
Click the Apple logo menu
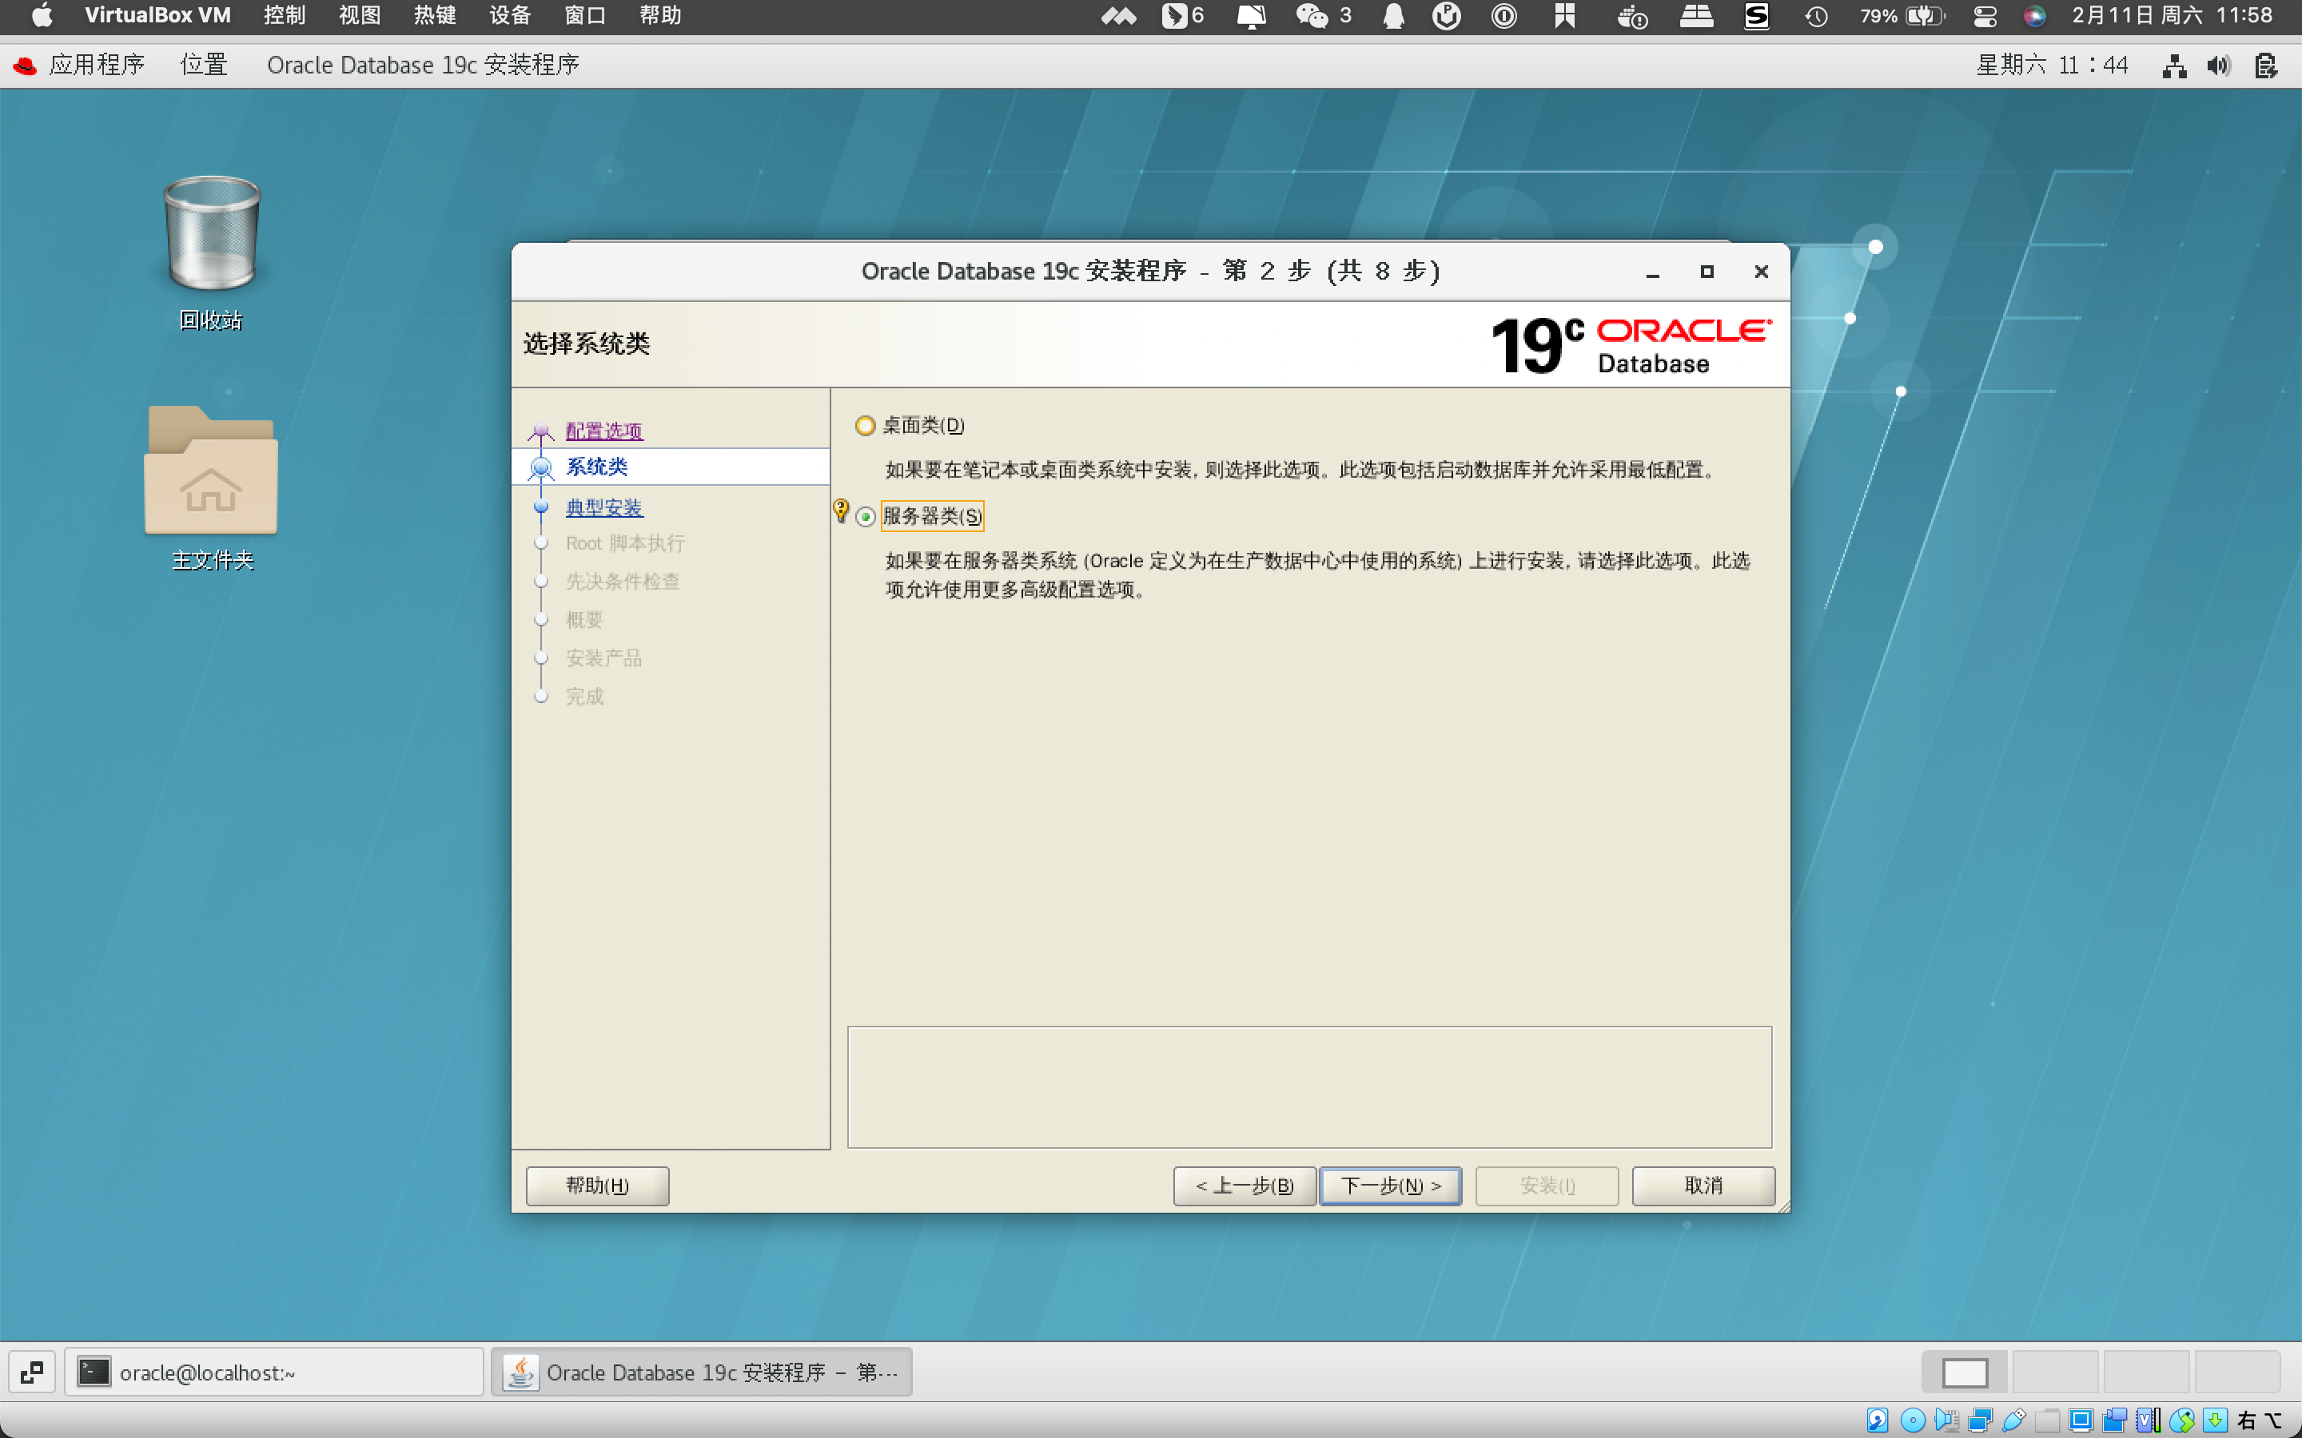tap(42, 15)
